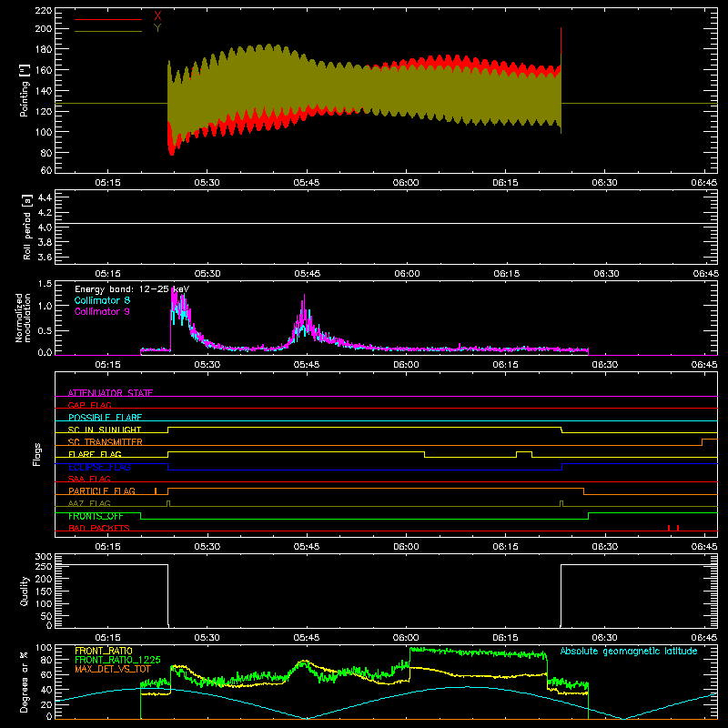Click 'Absolute geomagnetic latitude' label
728x728 pixels.
pos(629,651)
